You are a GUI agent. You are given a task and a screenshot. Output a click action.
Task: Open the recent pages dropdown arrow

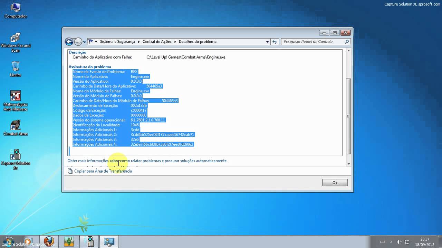click(x=85, y=42)
